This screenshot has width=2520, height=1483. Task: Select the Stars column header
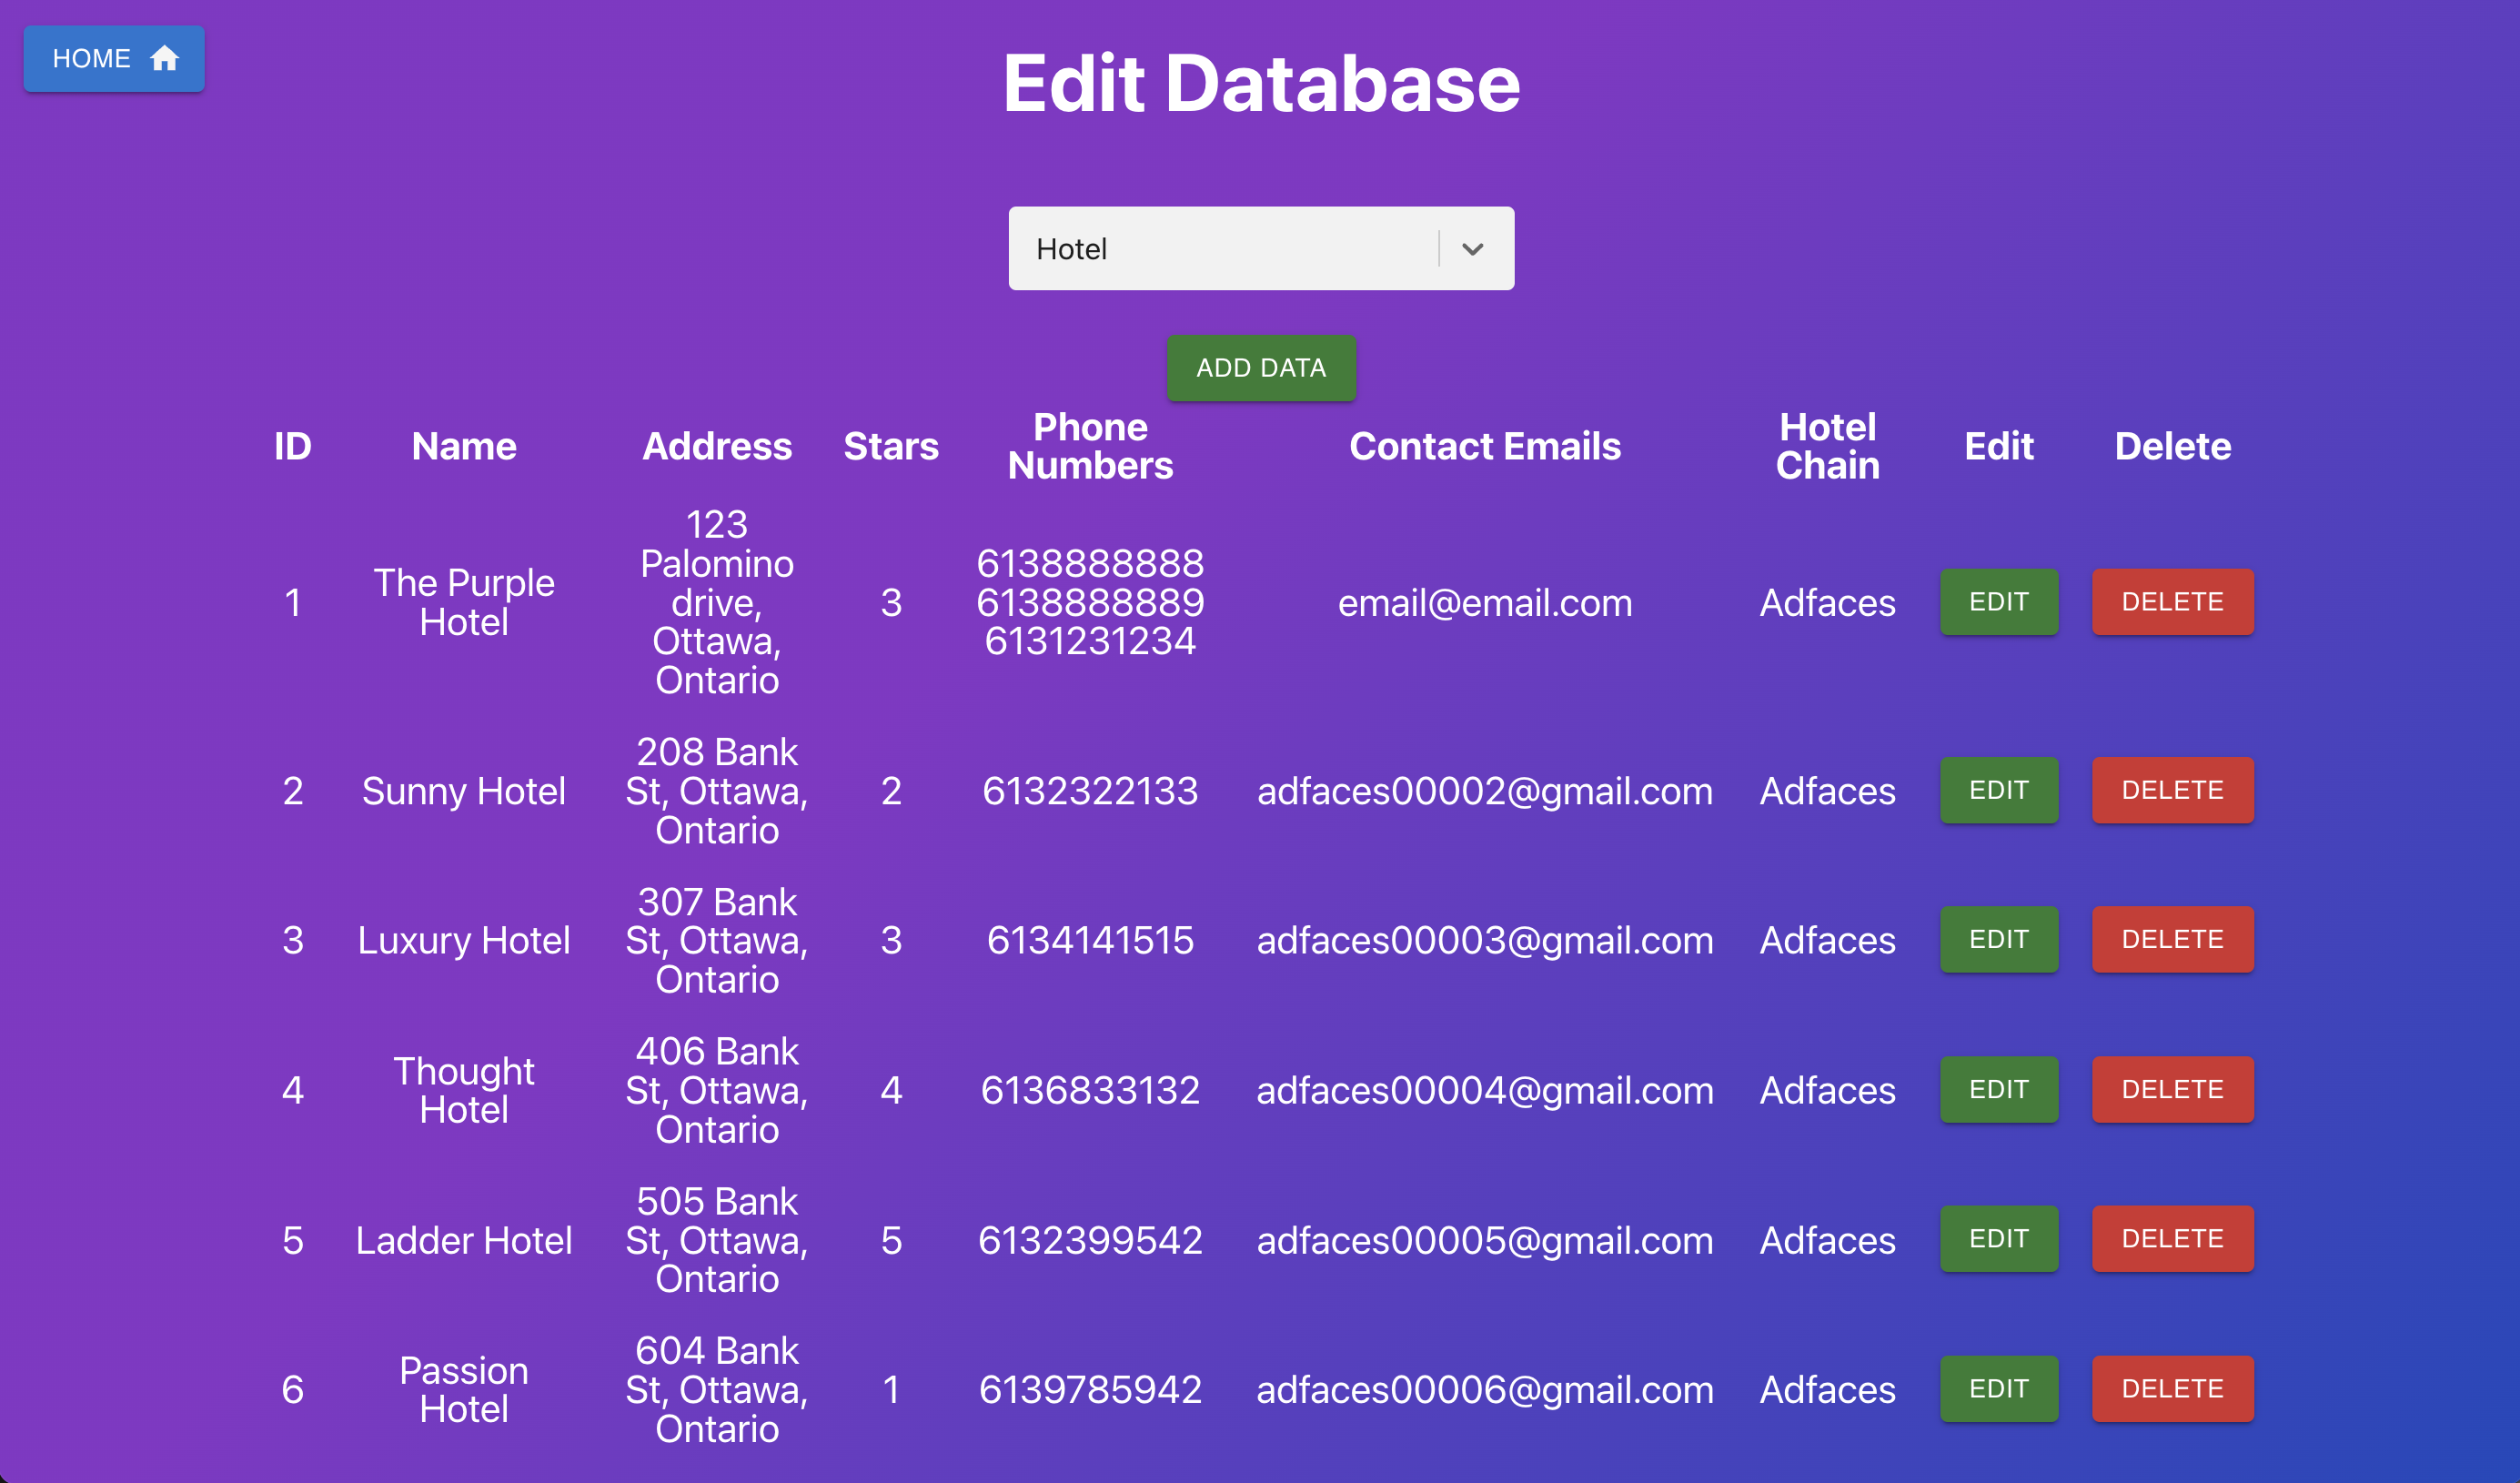coord(891,446)
